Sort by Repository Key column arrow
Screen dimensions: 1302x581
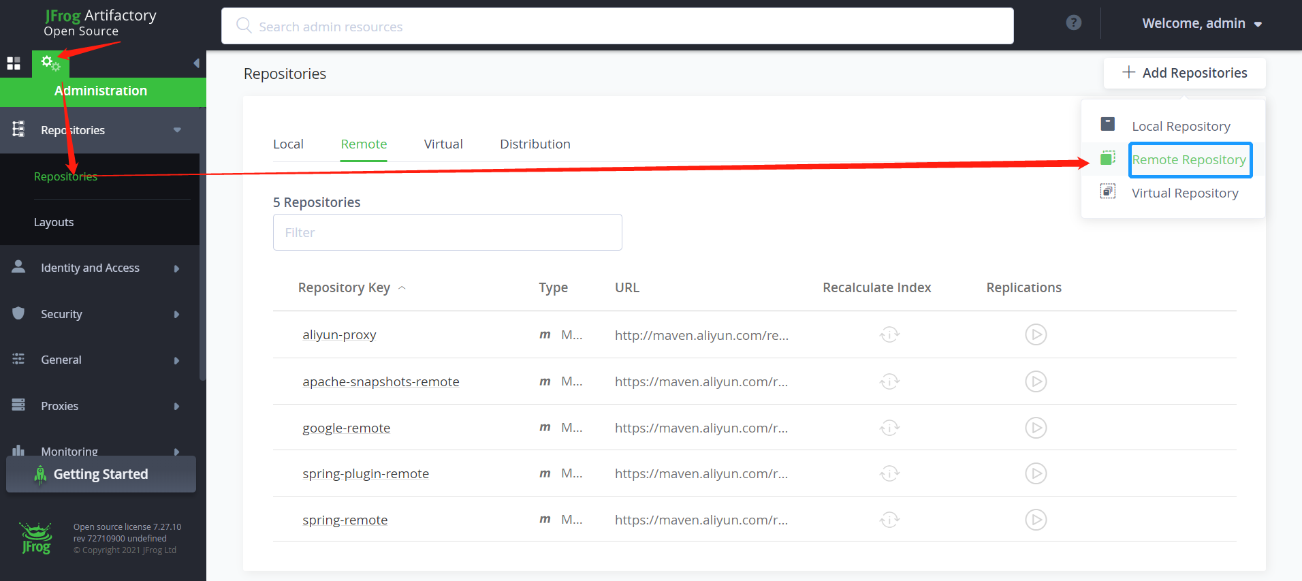pyautogui.click(x=402, y=287)
